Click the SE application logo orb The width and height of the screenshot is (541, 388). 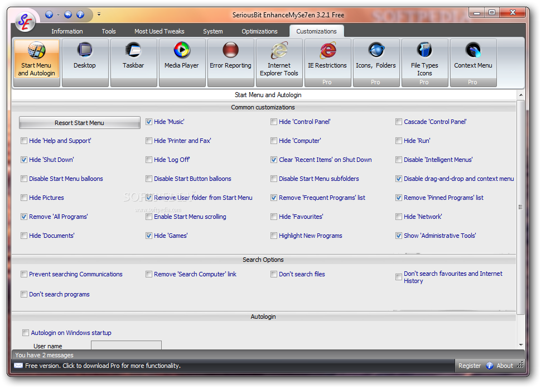pyautogui.click(x=25, y=22)
